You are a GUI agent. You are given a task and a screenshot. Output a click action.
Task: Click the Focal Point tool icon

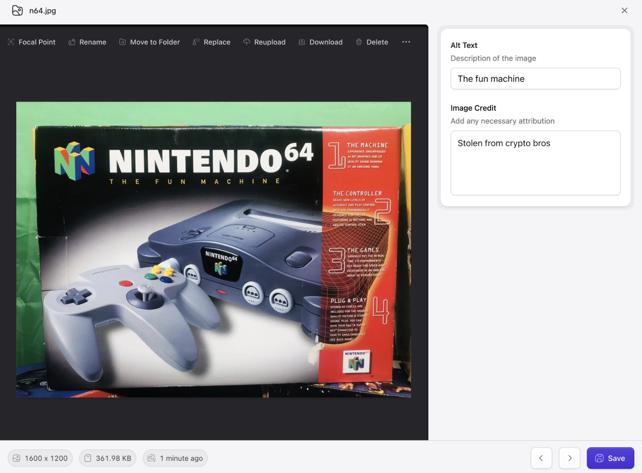click(x=11, y=42)
